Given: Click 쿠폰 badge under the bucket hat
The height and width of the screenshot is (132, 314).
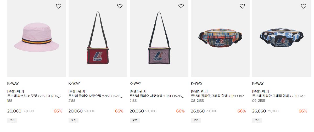Looking at the screenshot, I should (x=12, y=120).
